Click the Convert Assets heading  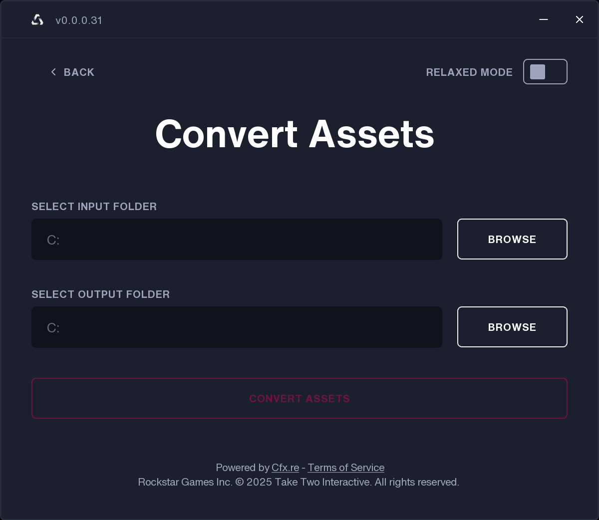295,133
